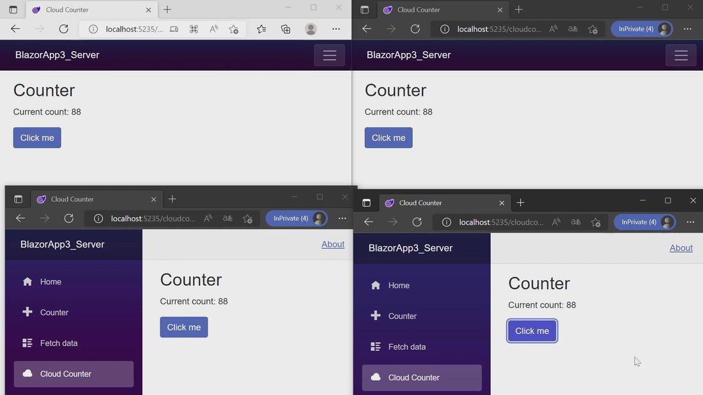Open Counter nav item in bottom-left window
This screenshot has height=395, width=703.
(x=73, y=313)
